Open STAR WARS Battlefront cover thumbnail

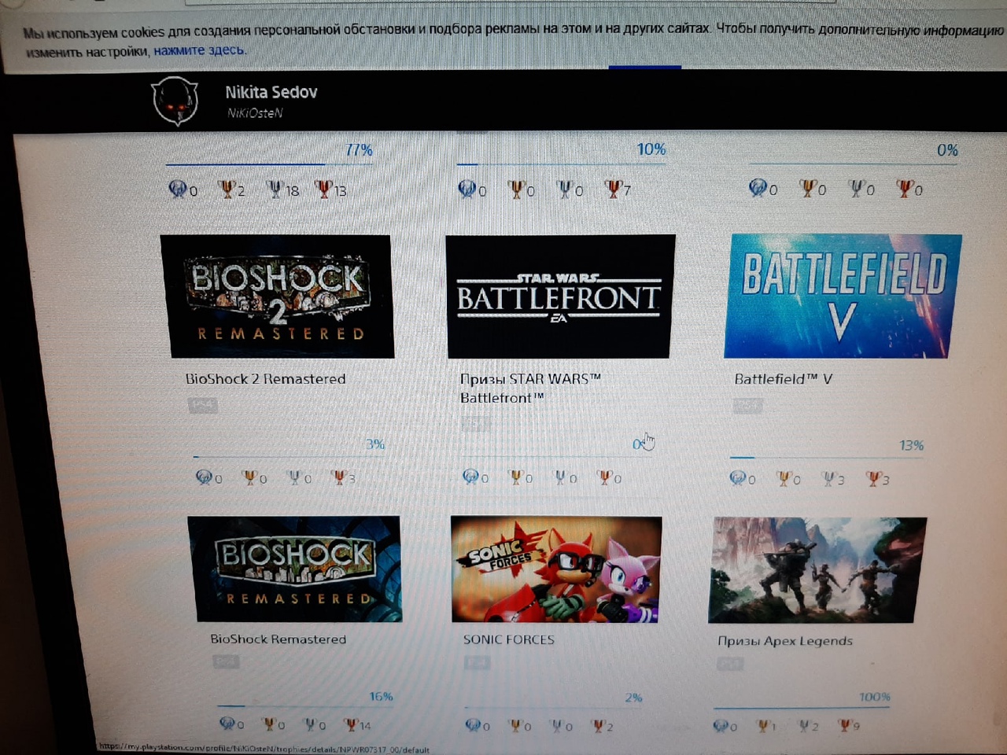point(560,296)
